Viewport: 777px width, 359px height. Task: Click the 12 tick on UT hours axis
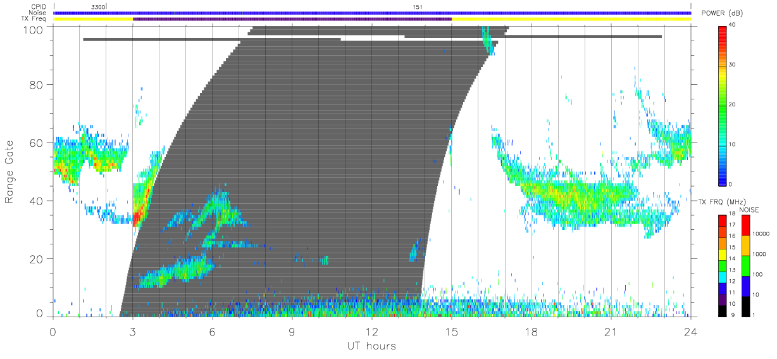[x=372, y=332]
